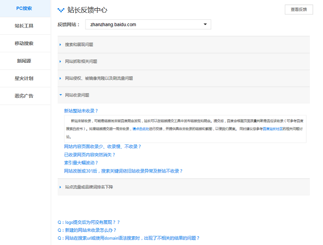Go to the 新闻源 sidebar tab

tap(24, 61)
